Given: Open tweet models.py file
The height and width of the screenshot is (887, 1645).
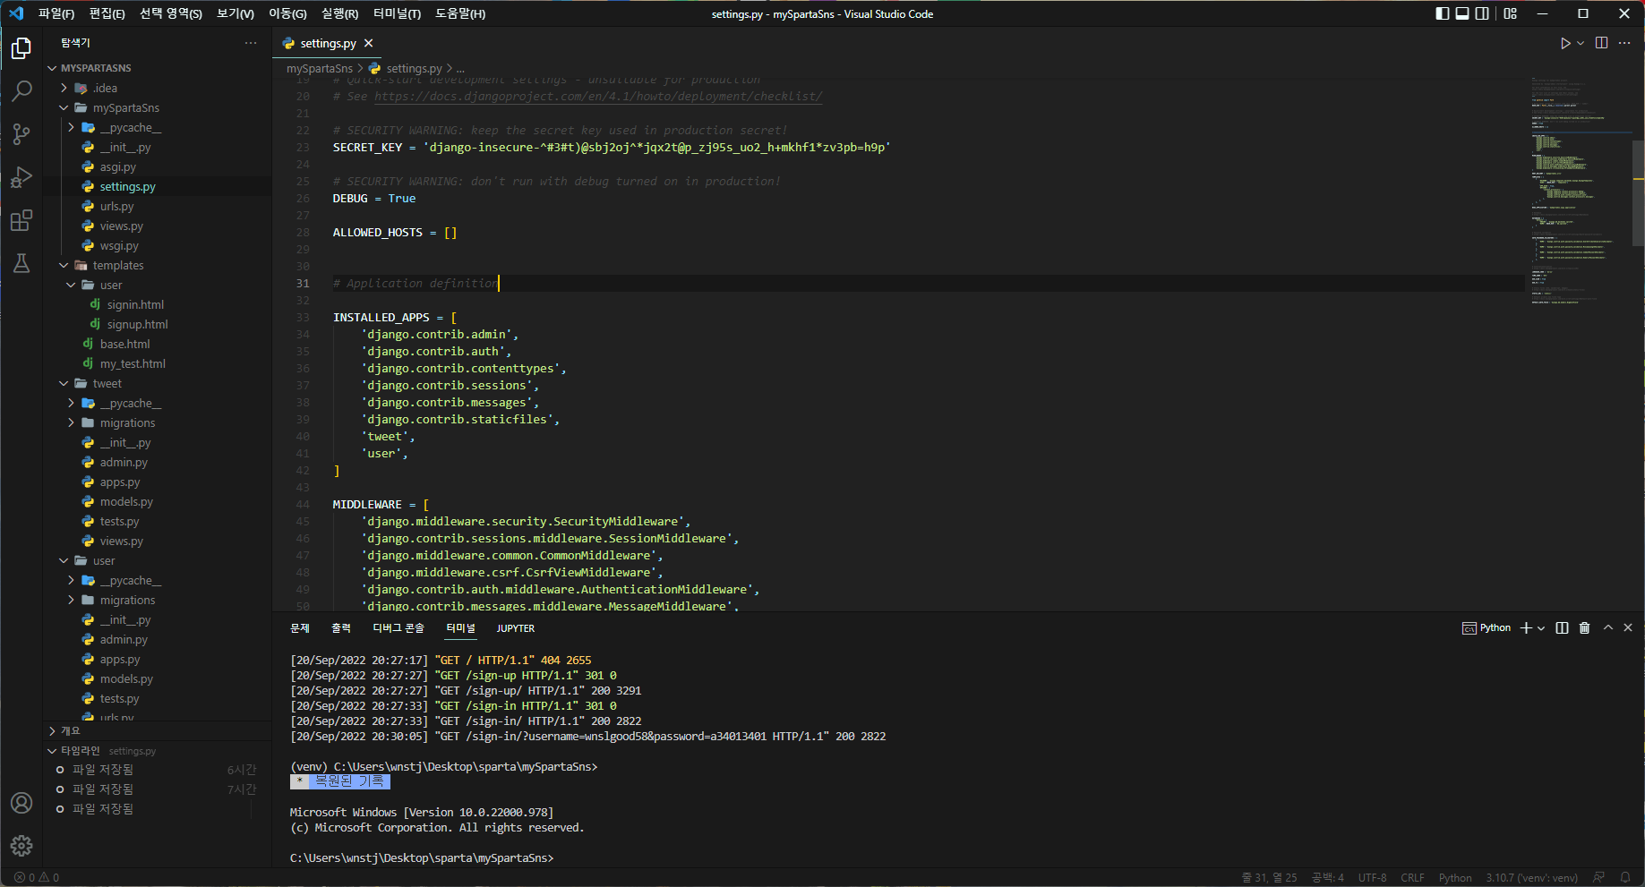Looking at the screenshot, I should tap(126, 501).
